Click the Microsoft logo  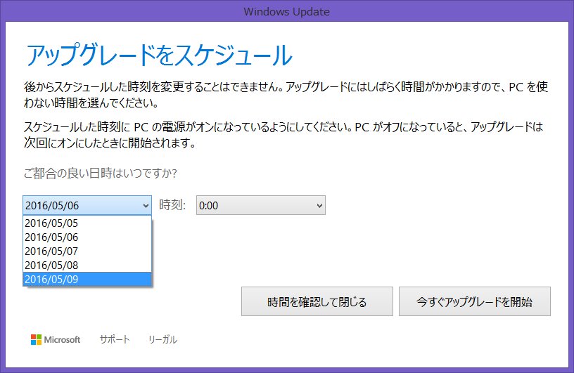(56, 339)
